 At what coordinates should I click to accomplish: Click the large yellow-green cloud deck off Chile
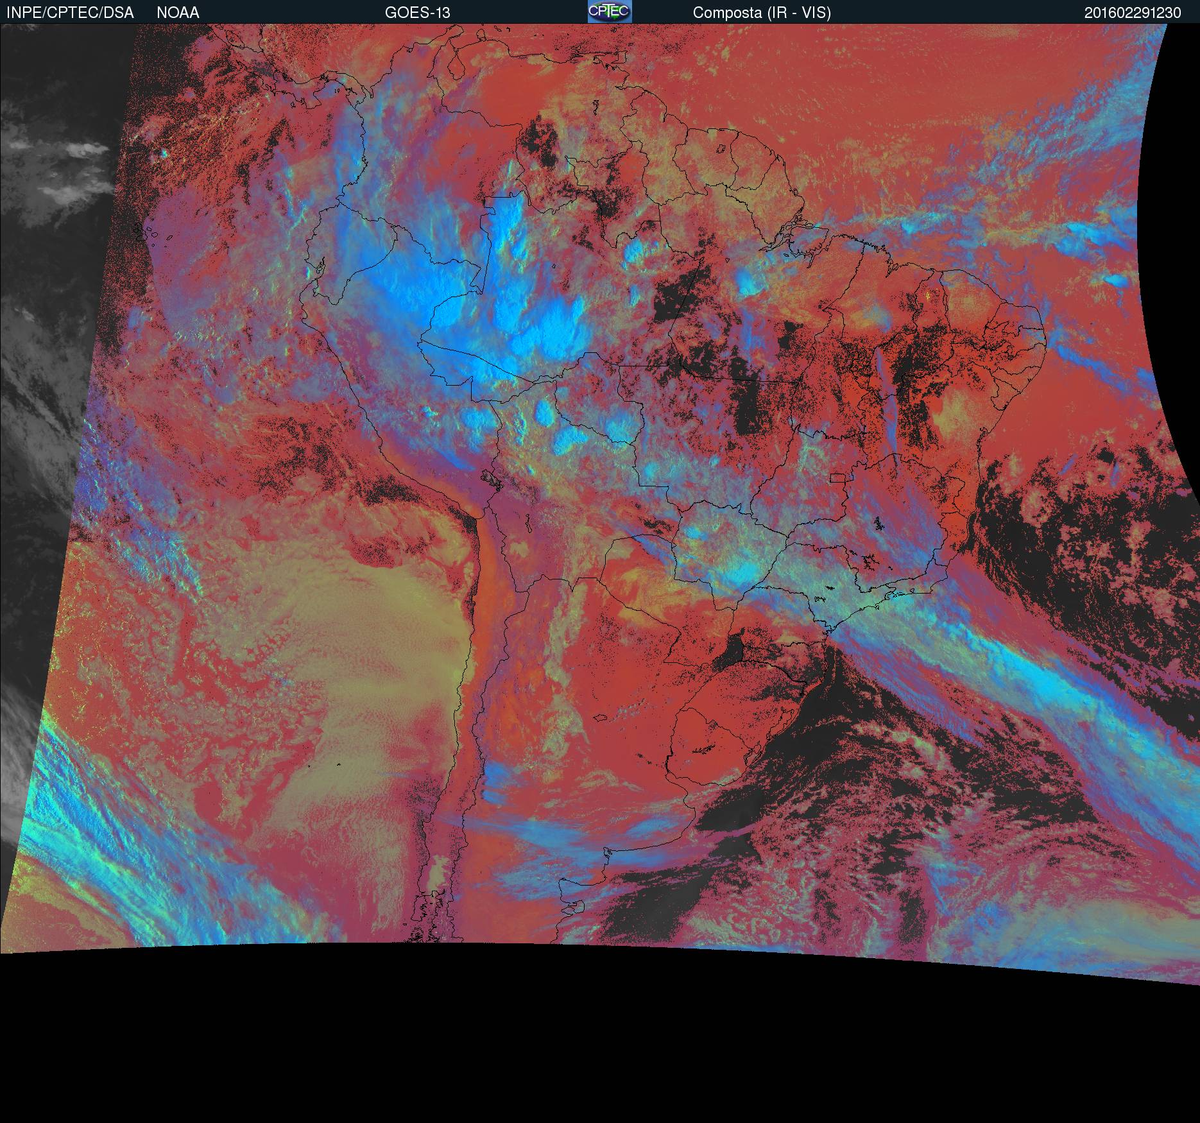pos(359,642)
